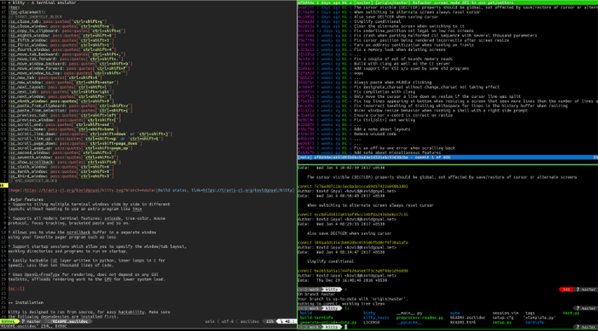Click the 'build-terminfo' entry in ls output
Image resolution: width=598 pixels, height=331 pixels.
pyautogui.click(x=316, y=318)
